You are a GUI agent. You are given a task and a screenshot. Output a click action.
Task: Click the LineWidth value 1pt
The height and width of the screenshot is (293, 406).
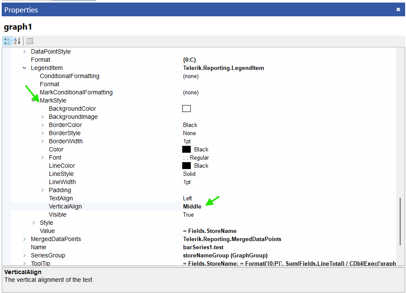(x=187, y=182)
